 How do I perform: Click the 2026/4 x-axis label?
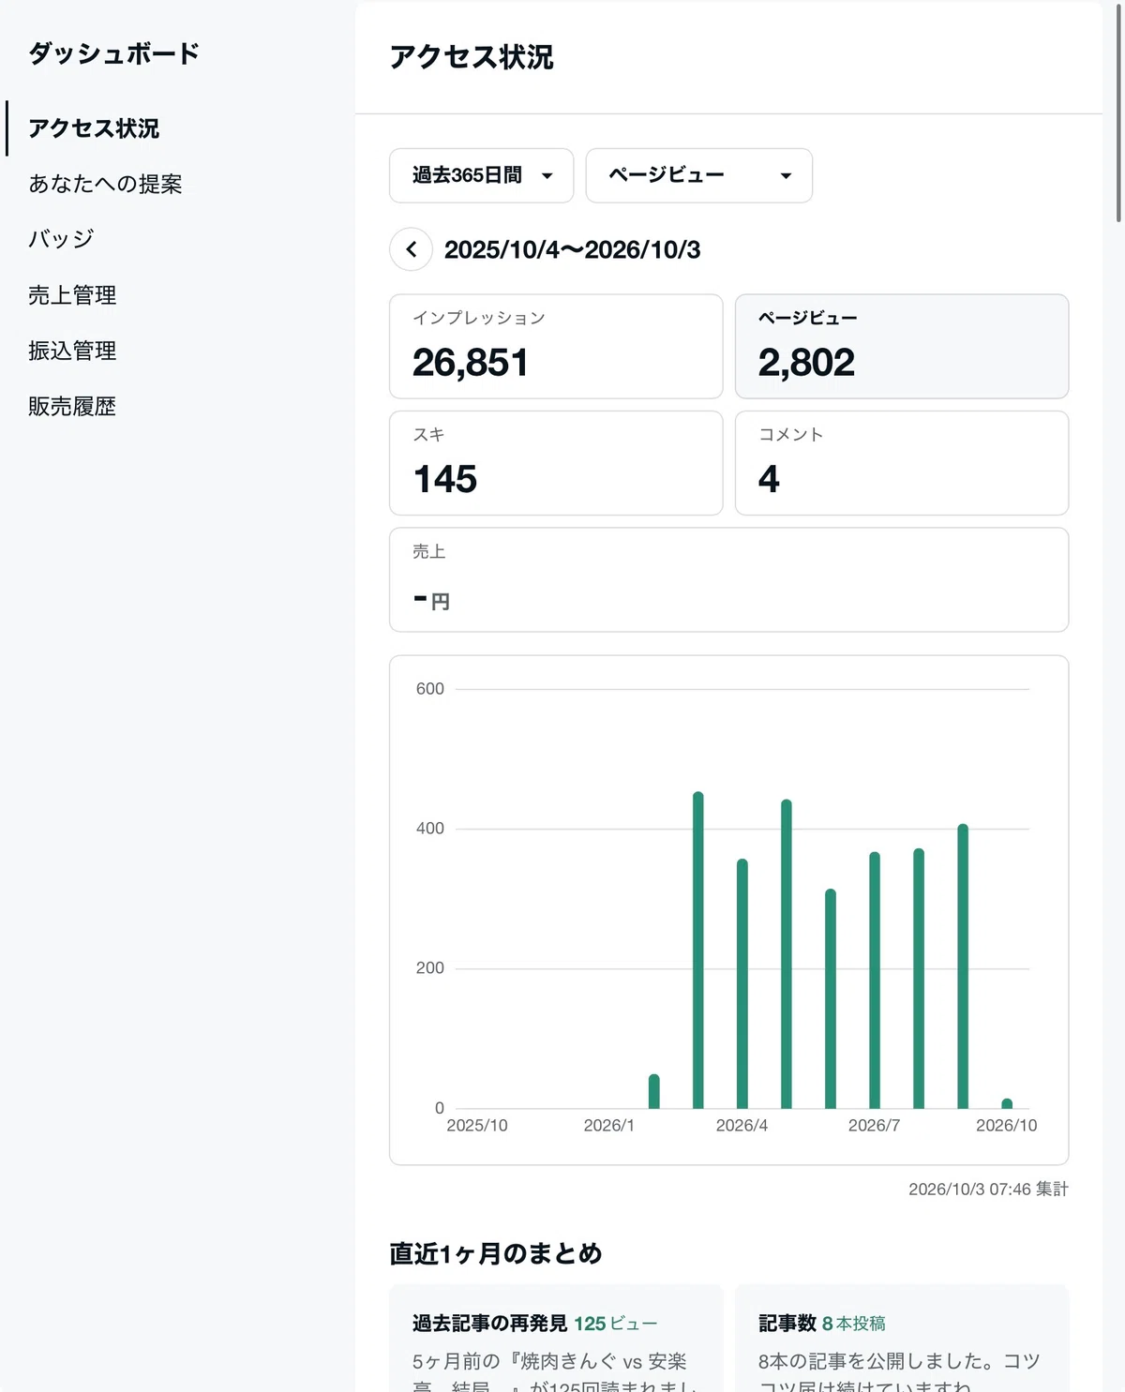[x=742, y=1125]
